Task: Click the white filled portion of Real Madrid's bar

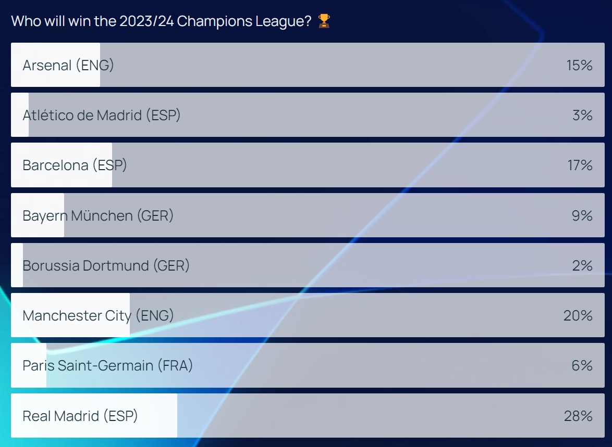Action: click(156, 416)
